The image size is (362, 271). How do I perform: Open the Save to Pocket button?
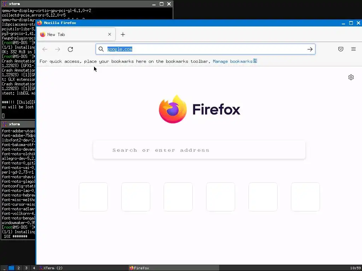point(341,49)
